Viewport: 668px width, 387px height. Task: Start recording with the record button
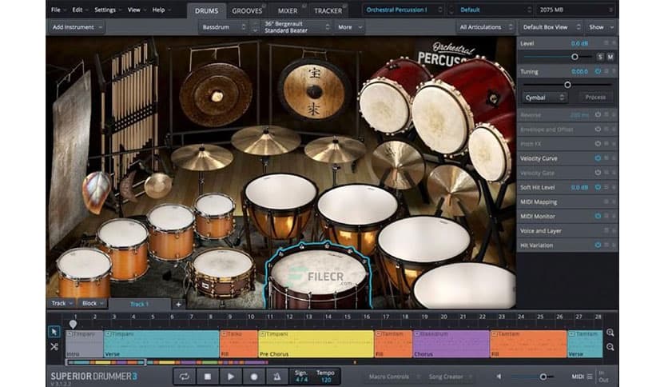click(254, 377)
